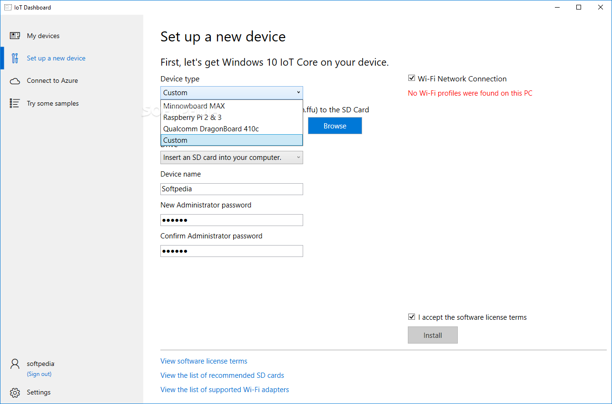
Task: Close the IoT Dashboard window
Action: (600, 7)
